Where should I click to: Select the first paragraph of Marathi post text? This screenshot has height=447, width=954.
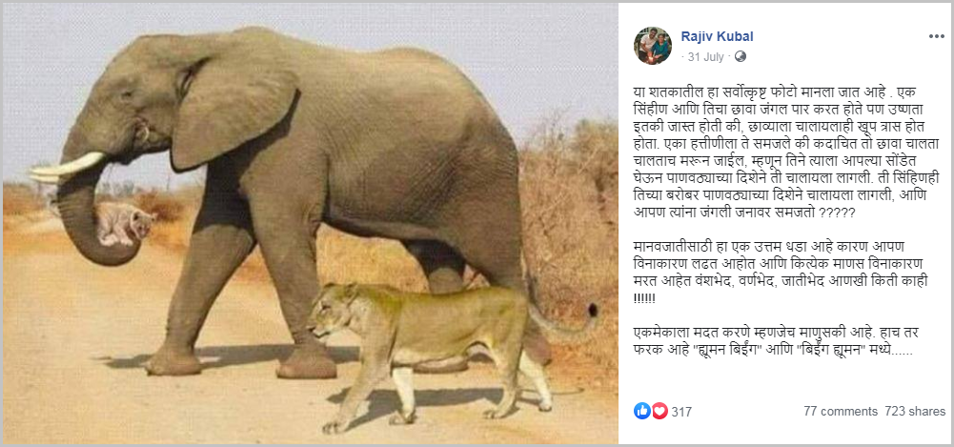click(x=786, y=152)
